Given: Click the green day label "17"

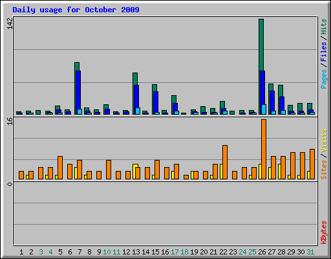Looking at the screenshot, I should pyautogui.click(x=175, y=252).
